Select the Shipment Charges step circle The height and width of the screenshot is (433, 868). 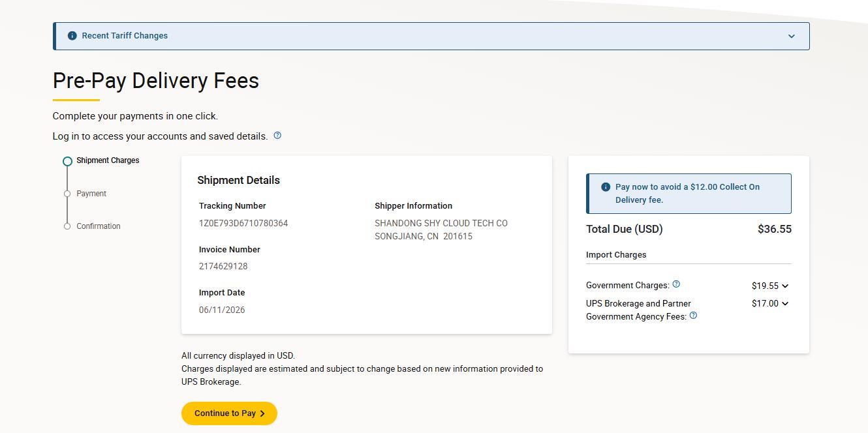coord(67,161)
